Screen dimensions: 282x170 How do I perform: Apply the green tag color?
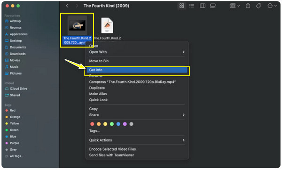[112, 124]
